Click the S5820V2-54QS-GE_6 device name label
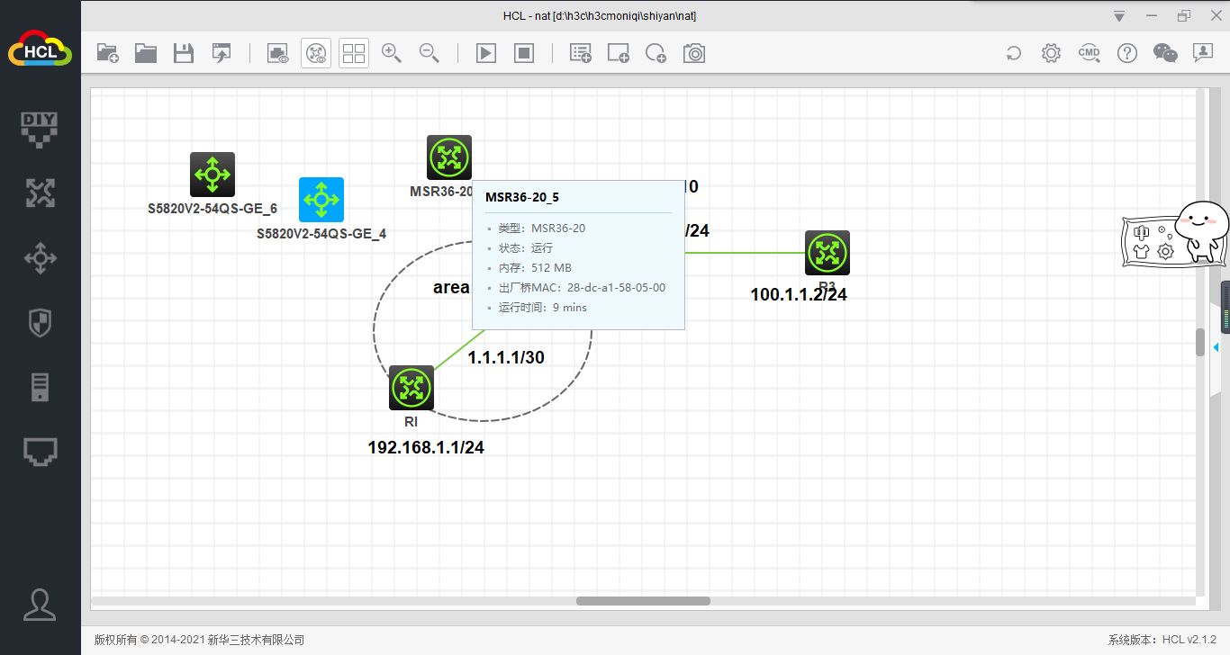1230x655 pixels. pos(213,209)
